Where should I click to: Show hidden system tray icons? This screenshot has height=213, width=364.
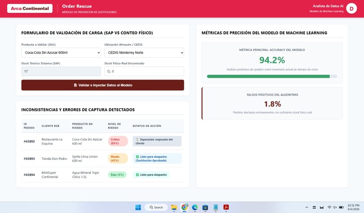pos(307,208)
